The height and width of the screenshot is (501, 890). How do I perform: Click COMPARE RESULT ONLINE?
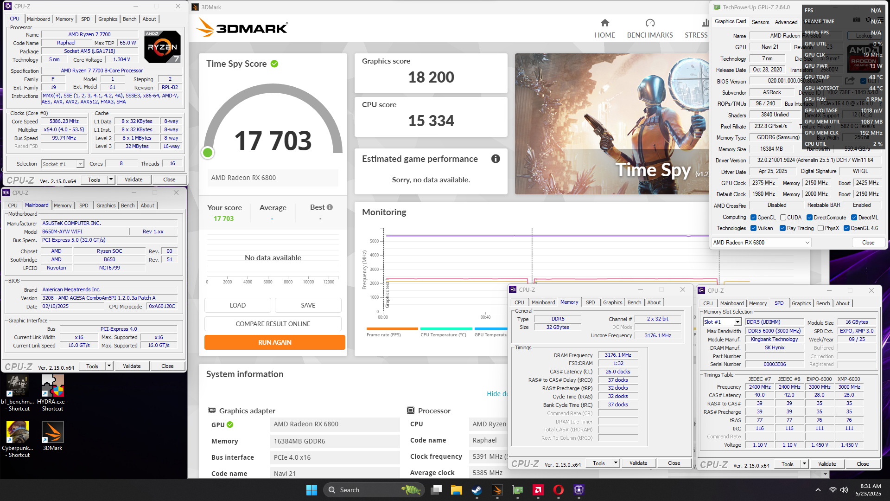tap(273, 324)
